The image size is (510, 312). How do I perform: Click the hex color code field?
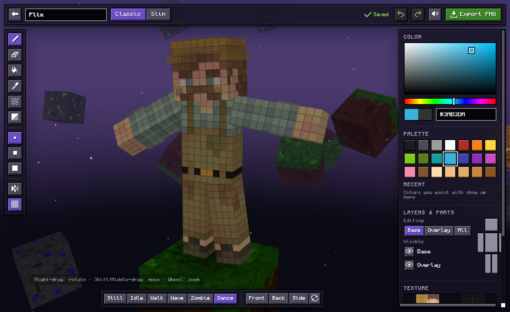[x=466, y=115]
